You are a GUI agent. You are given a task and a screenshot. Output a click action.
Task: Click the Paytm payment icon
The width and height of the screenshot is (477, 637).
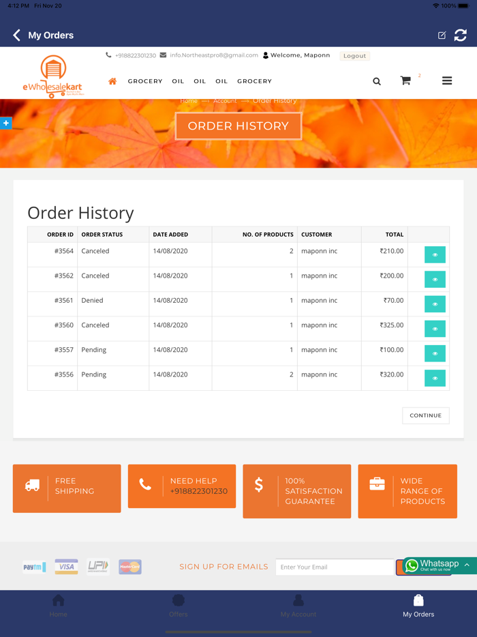[34, 567]
